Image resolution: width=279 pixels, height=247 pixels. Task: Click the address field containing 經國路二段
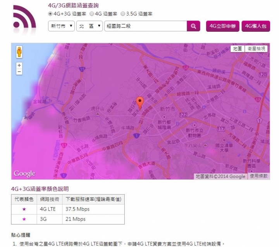pos(146,26)
